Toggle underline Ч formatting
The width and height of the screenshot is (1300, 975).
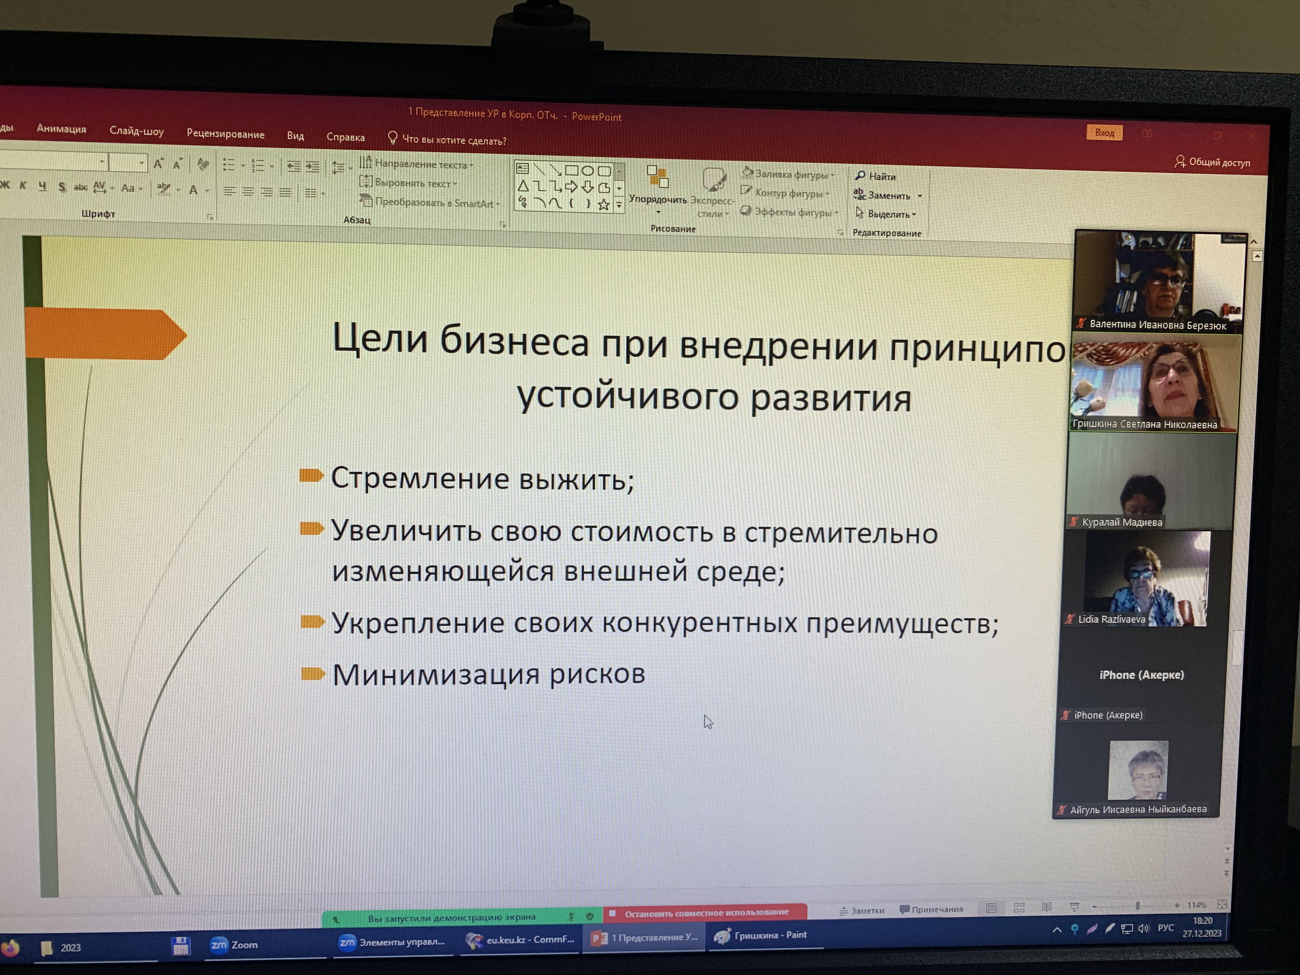pyautogui.click(x=42, y=186)
